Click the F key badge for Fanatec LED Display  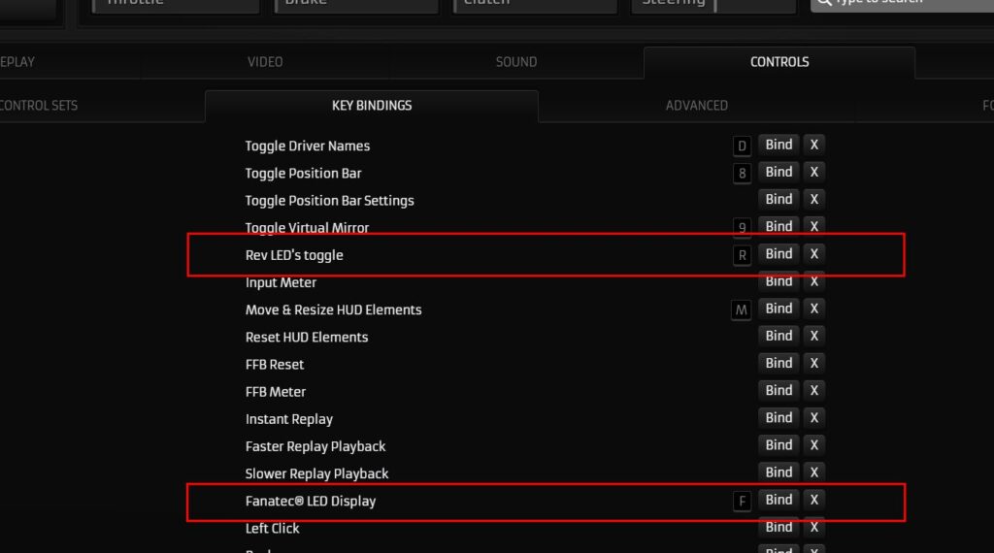tap(742, 501)
